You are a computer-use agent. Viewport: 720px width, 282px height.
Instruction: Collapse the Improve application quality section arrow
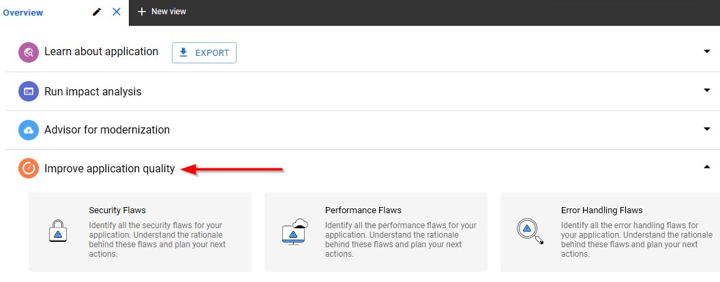click(706, 167)
